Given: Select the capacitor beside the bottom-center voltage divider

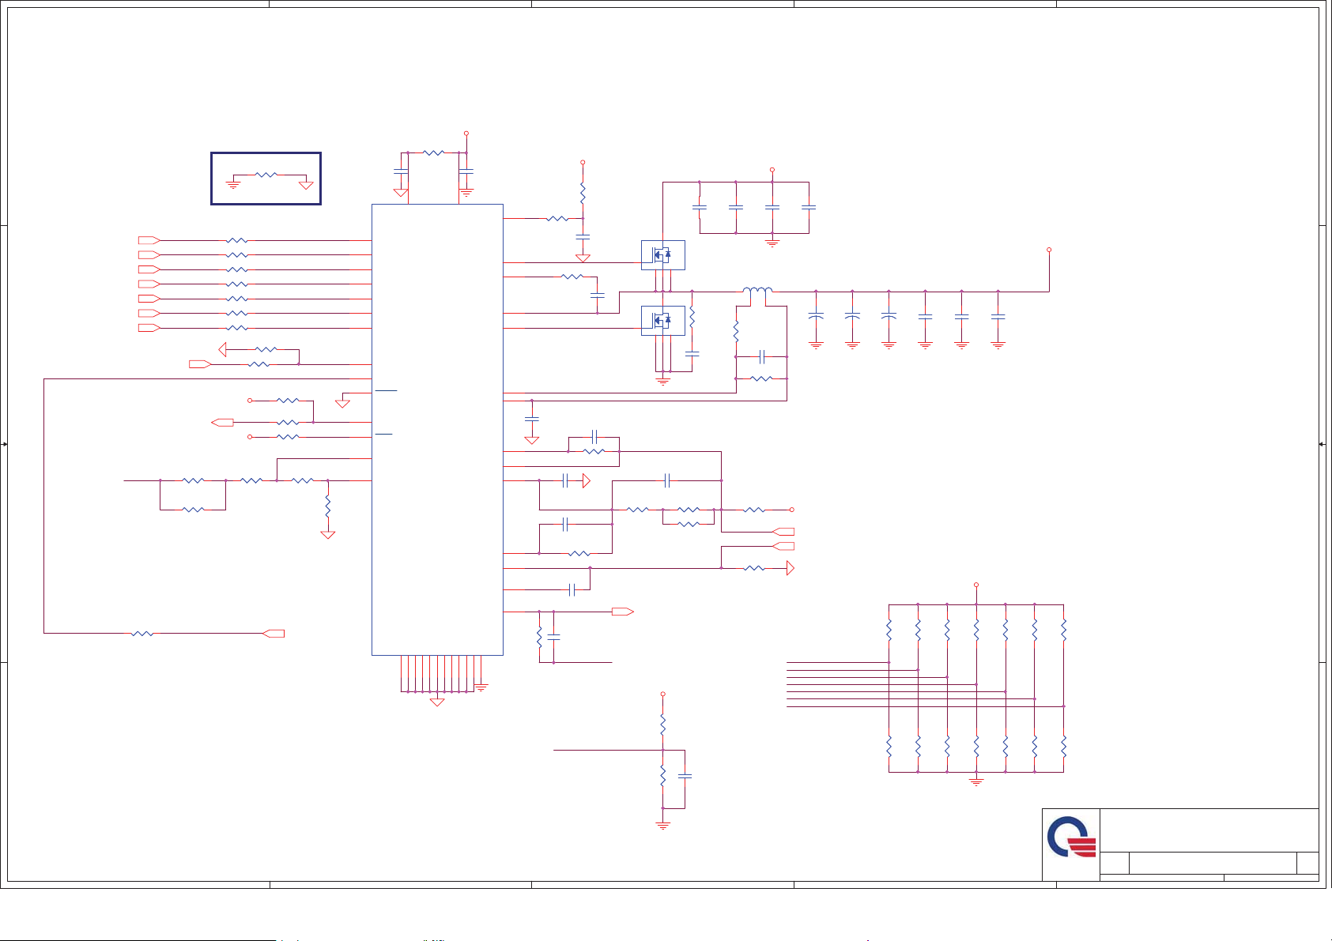Looking at the screenshot, I should coord(685,777).
